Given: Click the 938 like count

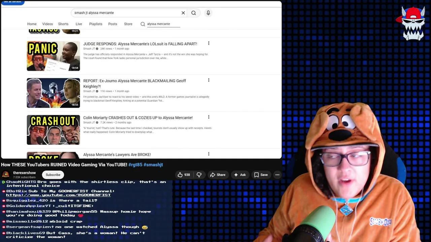Looking at the screenshot, I should click(187, 175).
